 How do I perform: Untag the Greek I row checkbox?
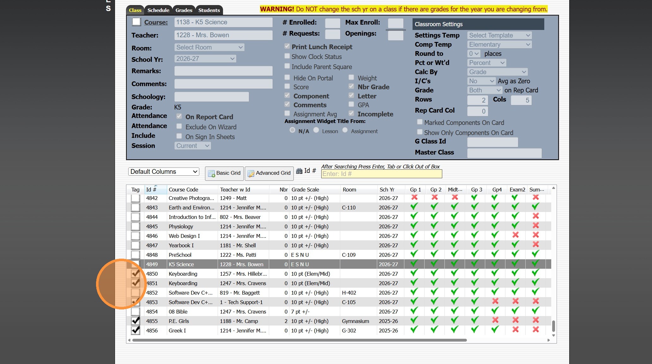point(136,331)
